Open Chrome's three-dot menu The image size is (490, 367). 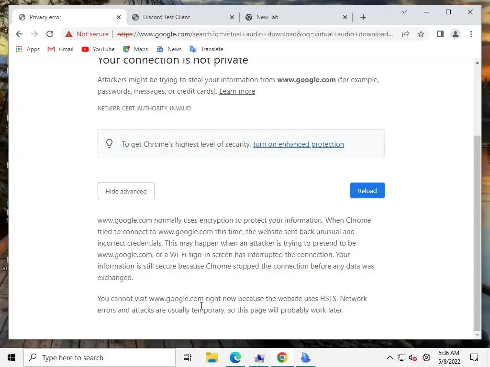click(x=471, y=34)
